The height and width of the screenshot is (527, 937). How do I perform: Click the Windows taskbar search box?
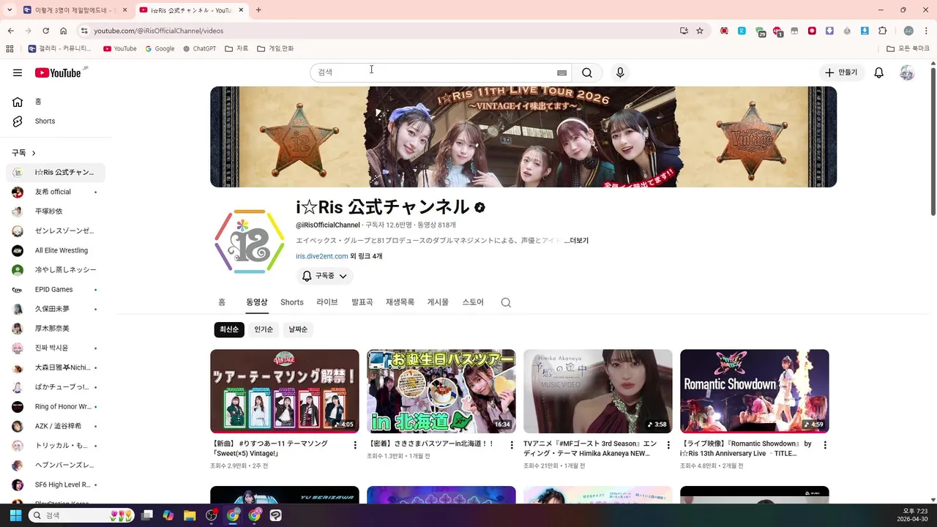point(82,515)
